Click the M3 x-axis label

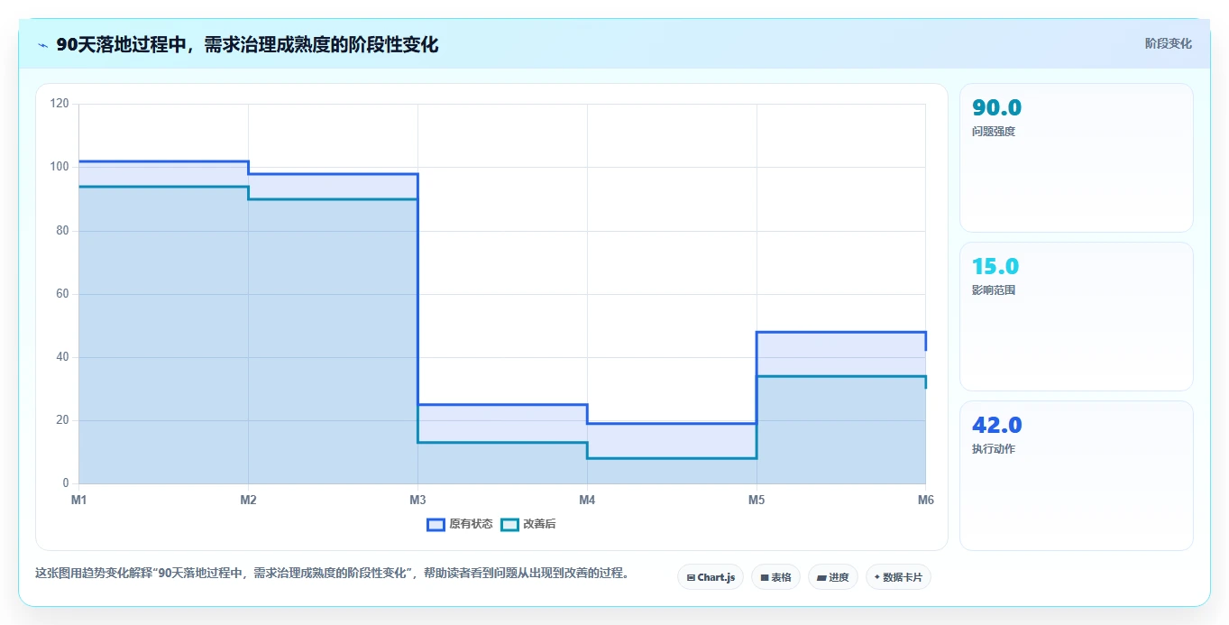pos(417,500)
